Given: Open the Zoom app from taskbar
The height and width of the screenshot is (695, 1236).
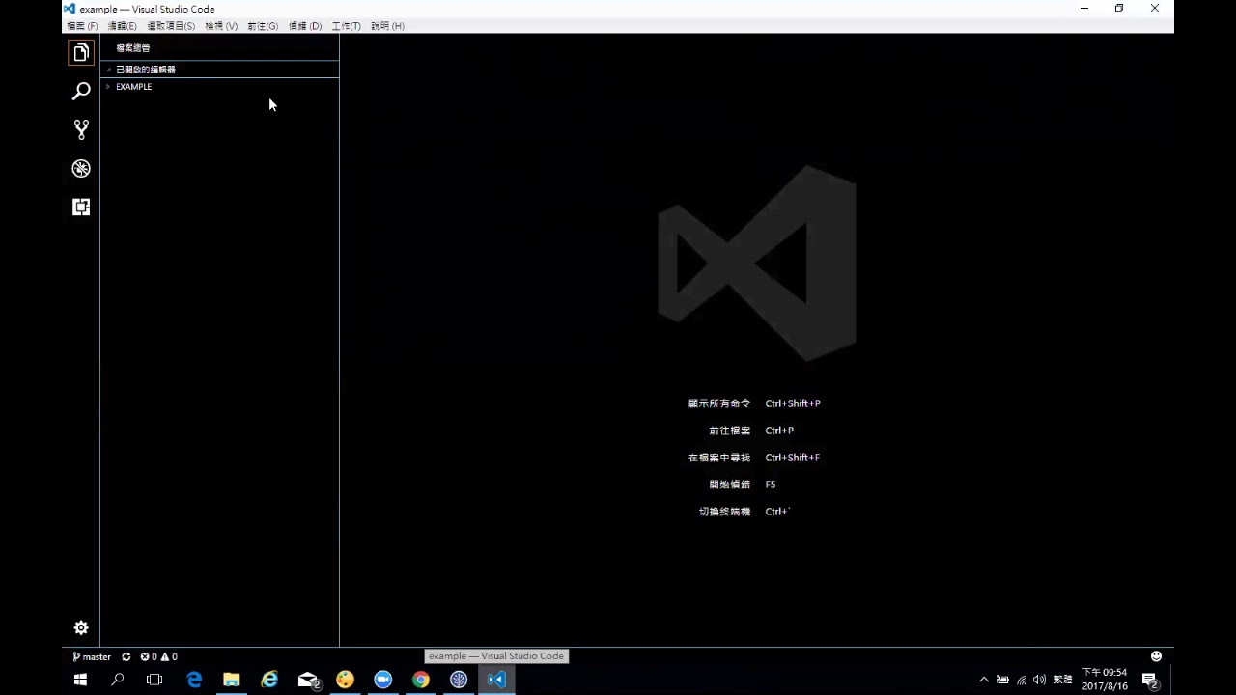Looking at the screenshot, I should 383,680.
